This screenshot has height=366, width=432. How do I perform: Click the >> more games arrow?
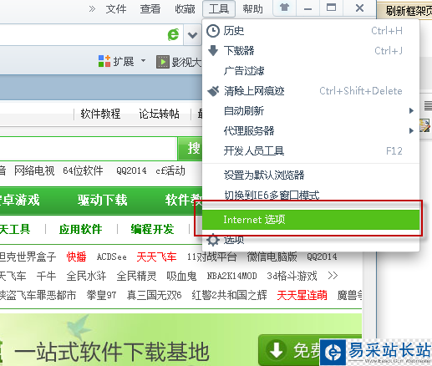point(333,276)
